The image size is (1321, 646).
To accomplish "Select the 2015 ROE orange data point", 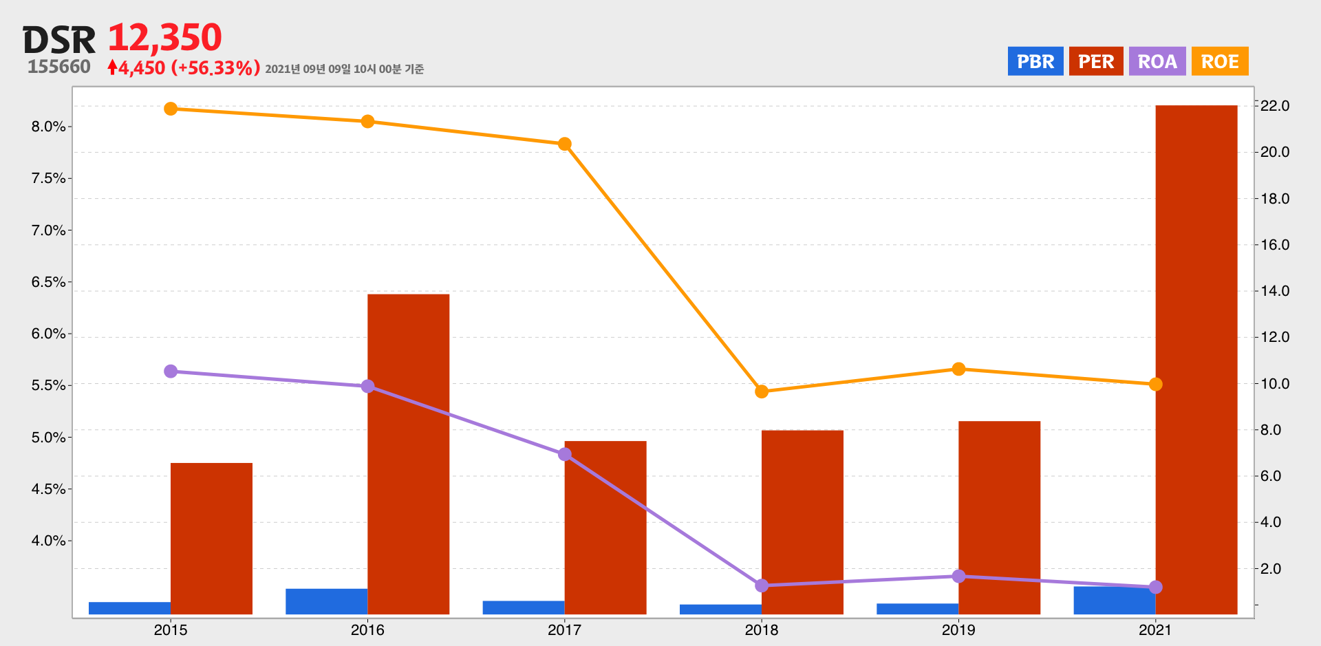I will (171, 109).
